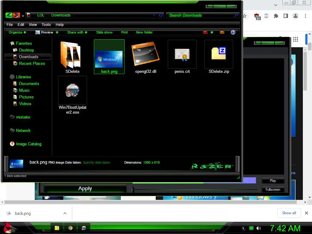Image resolution: width=312 pixels, height=234 pixels.
Task: Go back with the green back arrow
Action: 9,15
